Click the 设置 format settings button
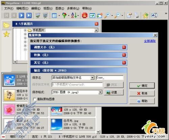Viewport: 169px width, 140px height. (114, 92)
